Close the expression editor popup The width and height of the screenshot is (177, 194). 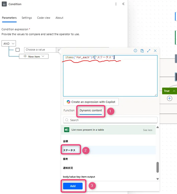click(155, 51)
